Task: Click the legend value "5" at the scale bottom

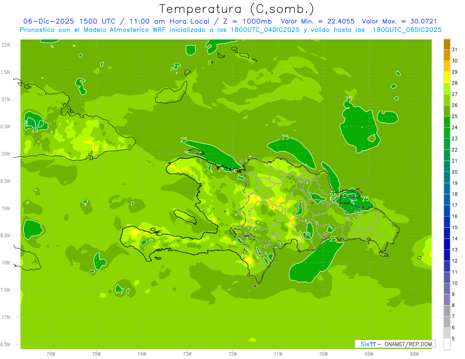Action: point(453,339)
